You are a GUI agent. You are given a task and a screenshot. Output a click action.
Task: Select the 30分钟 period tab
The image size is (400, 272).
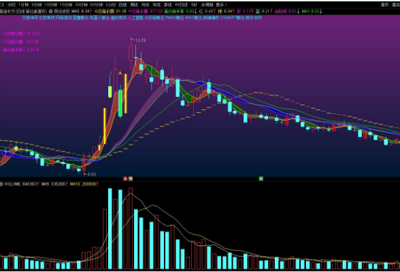(81, 5)
